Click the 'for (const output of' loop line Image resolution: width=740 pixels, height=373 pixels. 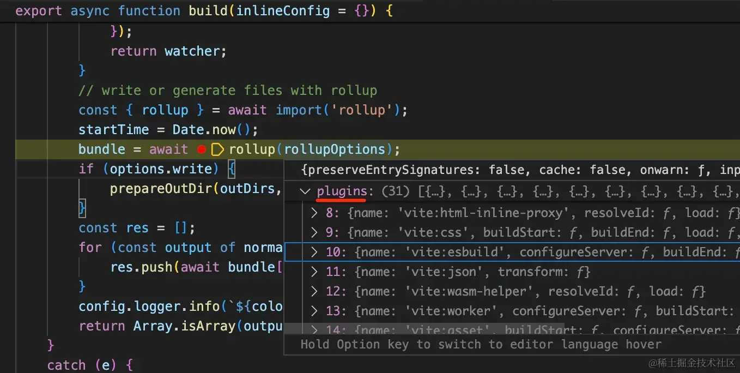point(180,248)
